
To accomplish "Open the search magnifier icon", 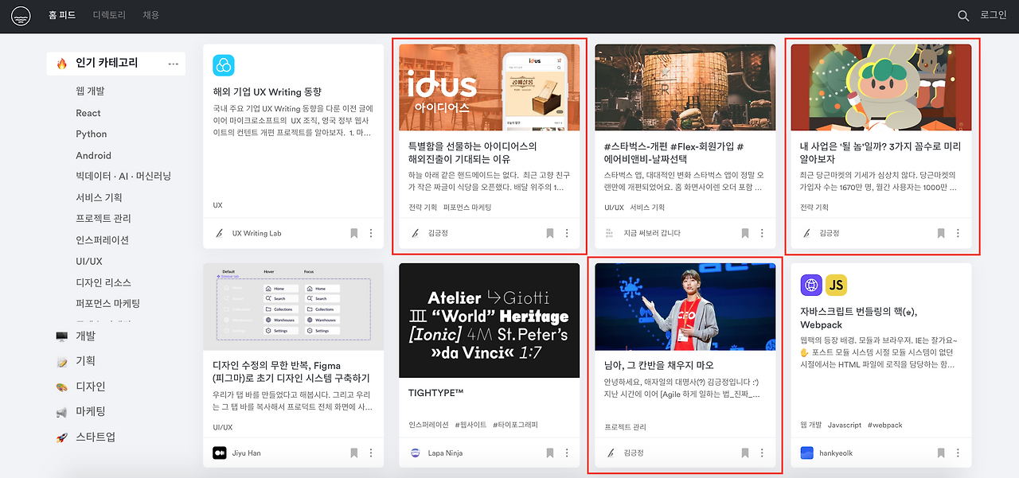I will coord(963,16).
